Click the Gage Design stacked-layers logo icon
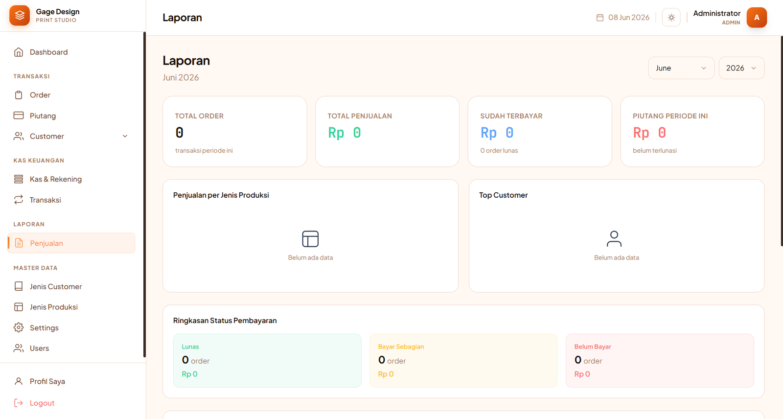The height and width of the screenshot is (419, 783). [x=20, y=16]
